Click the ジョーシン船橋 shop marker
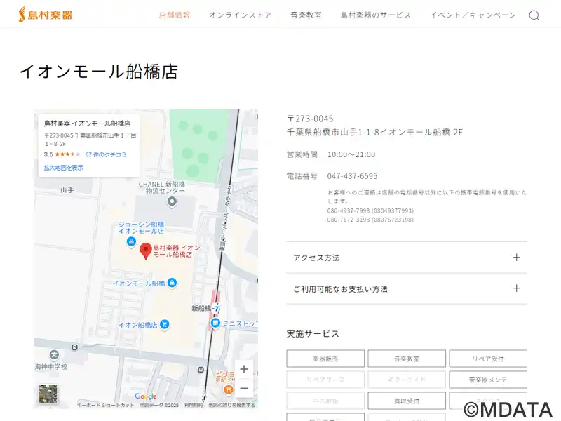 coord(131,241)
